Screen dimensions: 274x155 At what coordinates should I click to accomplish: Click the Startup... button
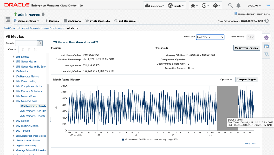coord(52,21)
